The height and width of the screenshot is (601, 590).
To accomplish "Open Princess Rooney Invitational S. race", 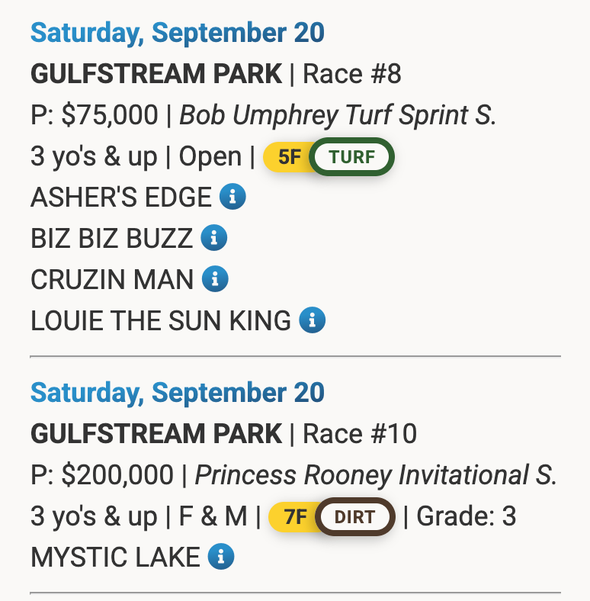I will 376,475.
